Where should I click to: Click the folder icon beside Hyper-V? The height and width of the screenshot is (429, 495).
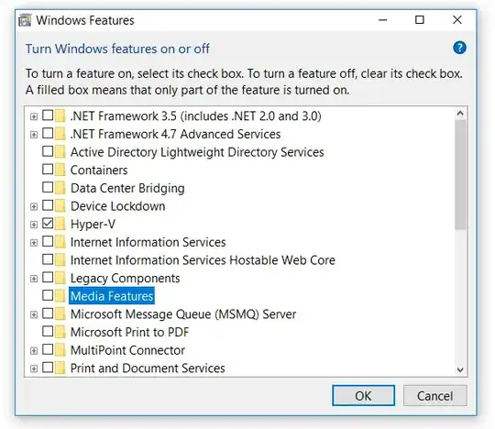tap(60, 224)
